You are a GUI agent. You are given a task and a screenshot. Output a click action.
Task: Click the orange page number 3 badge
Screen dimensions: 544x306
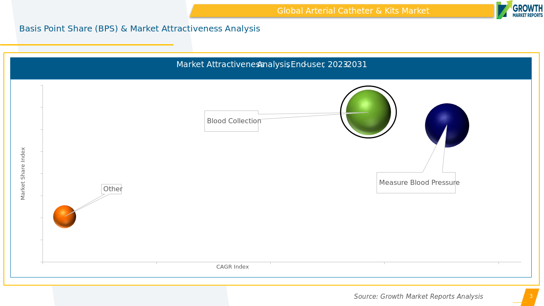click(530, 297)
